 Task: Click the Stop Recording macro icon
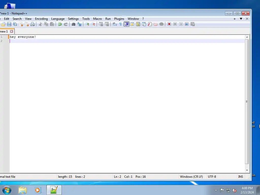pyautogui.click(x=175, y=24)
